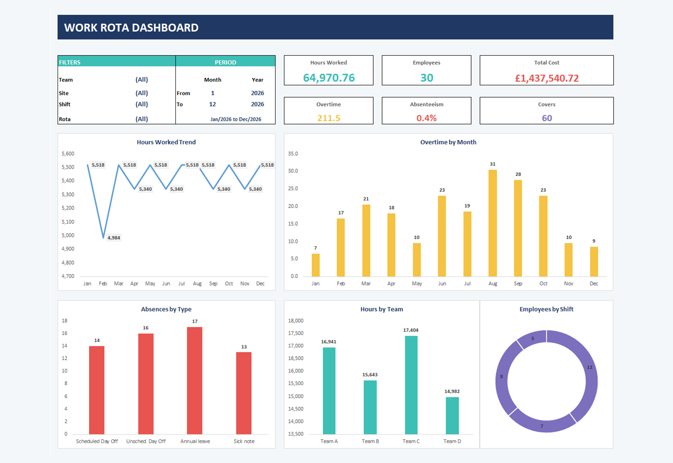673x463 pixels.
Task: Select the Jan overtime bar labeled 7
Action: (x=316, y=265)
